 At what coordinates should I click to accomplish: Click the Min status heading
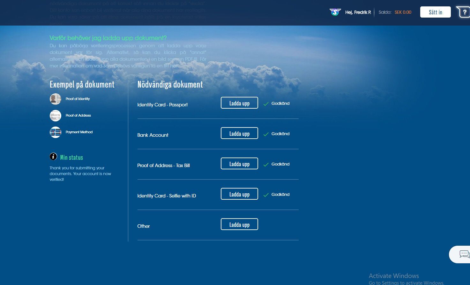71,157
